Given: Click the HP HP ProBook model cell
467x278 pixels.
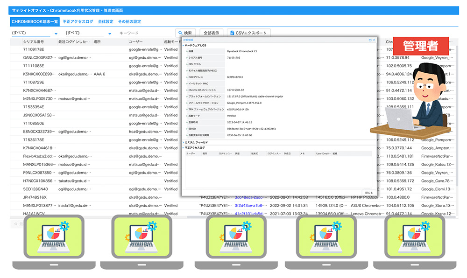Looking at the screenshot, I should click(365, 197).
